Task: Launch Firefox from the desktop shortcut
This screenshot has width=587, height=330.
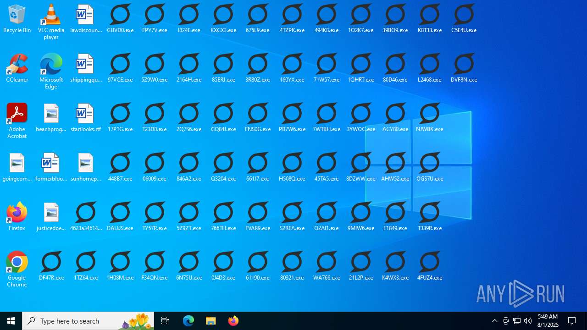Action: 17,217
